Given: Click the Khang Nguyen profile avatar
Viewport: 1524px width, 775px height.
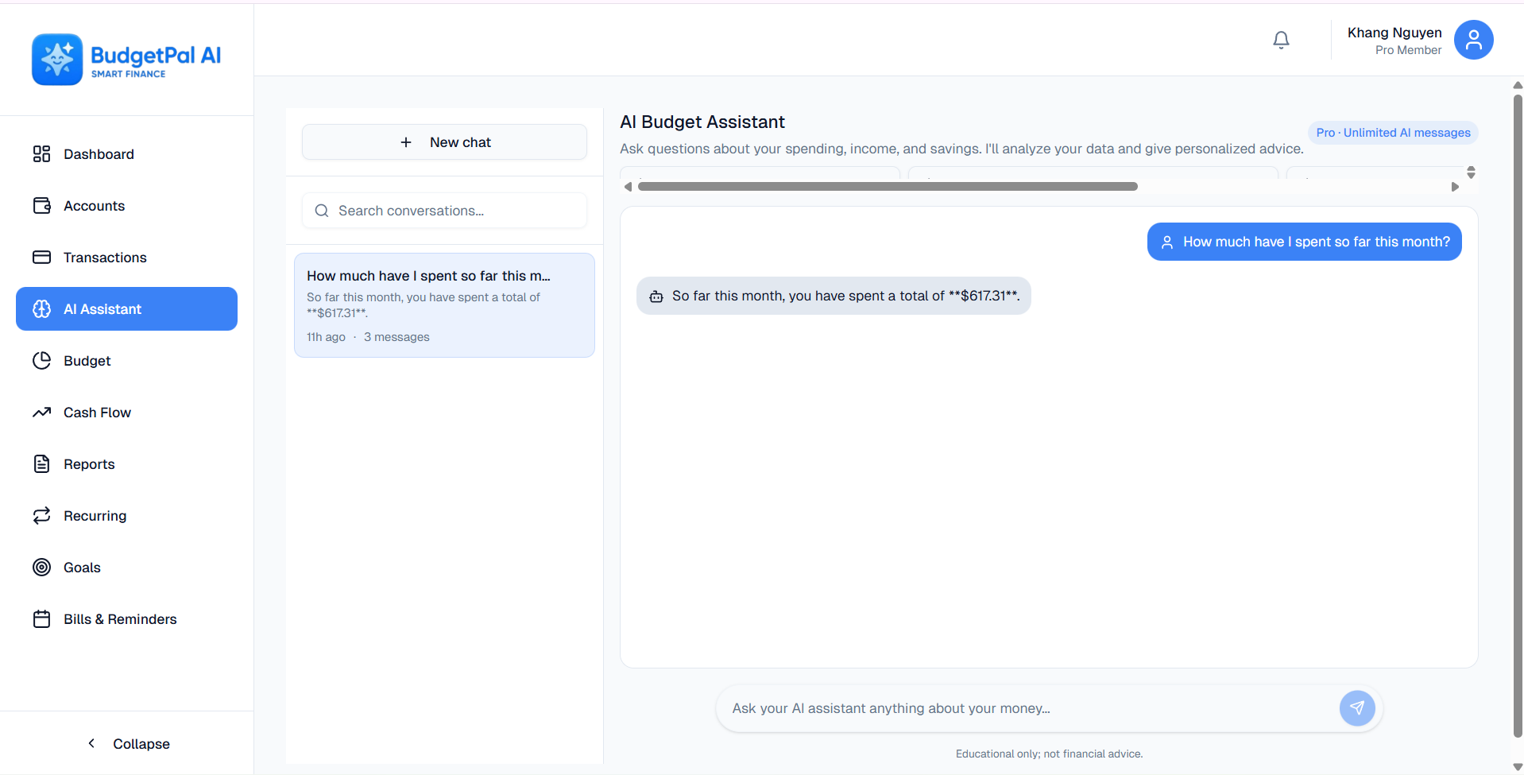Looking at the screenshot, I should (1473, 40).
